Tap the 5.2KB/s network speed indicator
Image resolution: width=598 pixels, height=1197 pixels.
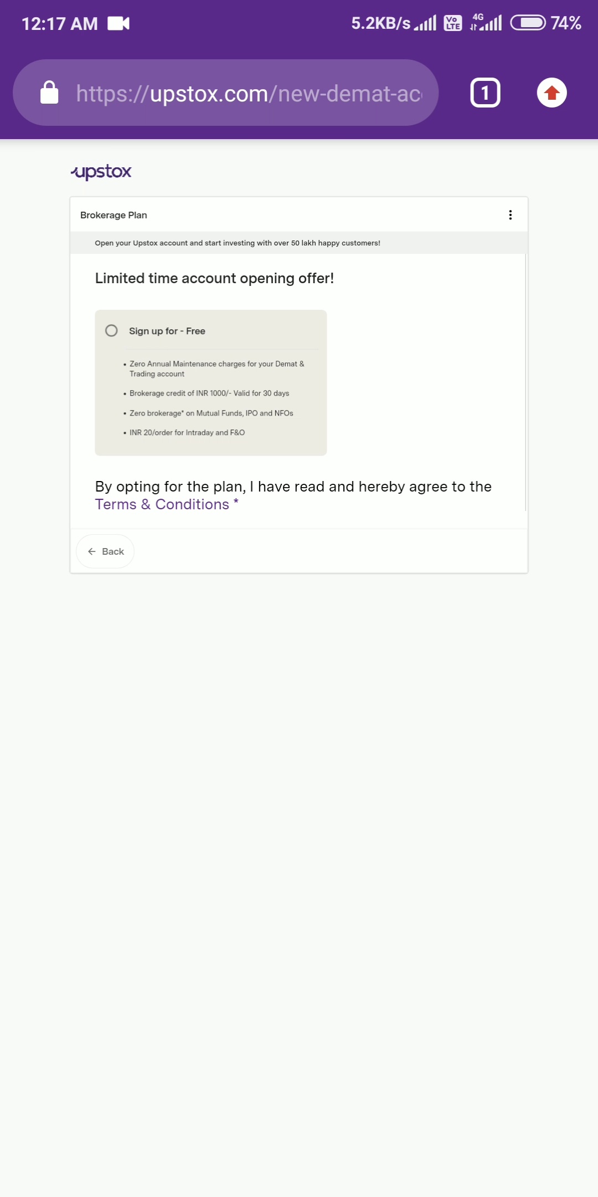tap(380, 23)
